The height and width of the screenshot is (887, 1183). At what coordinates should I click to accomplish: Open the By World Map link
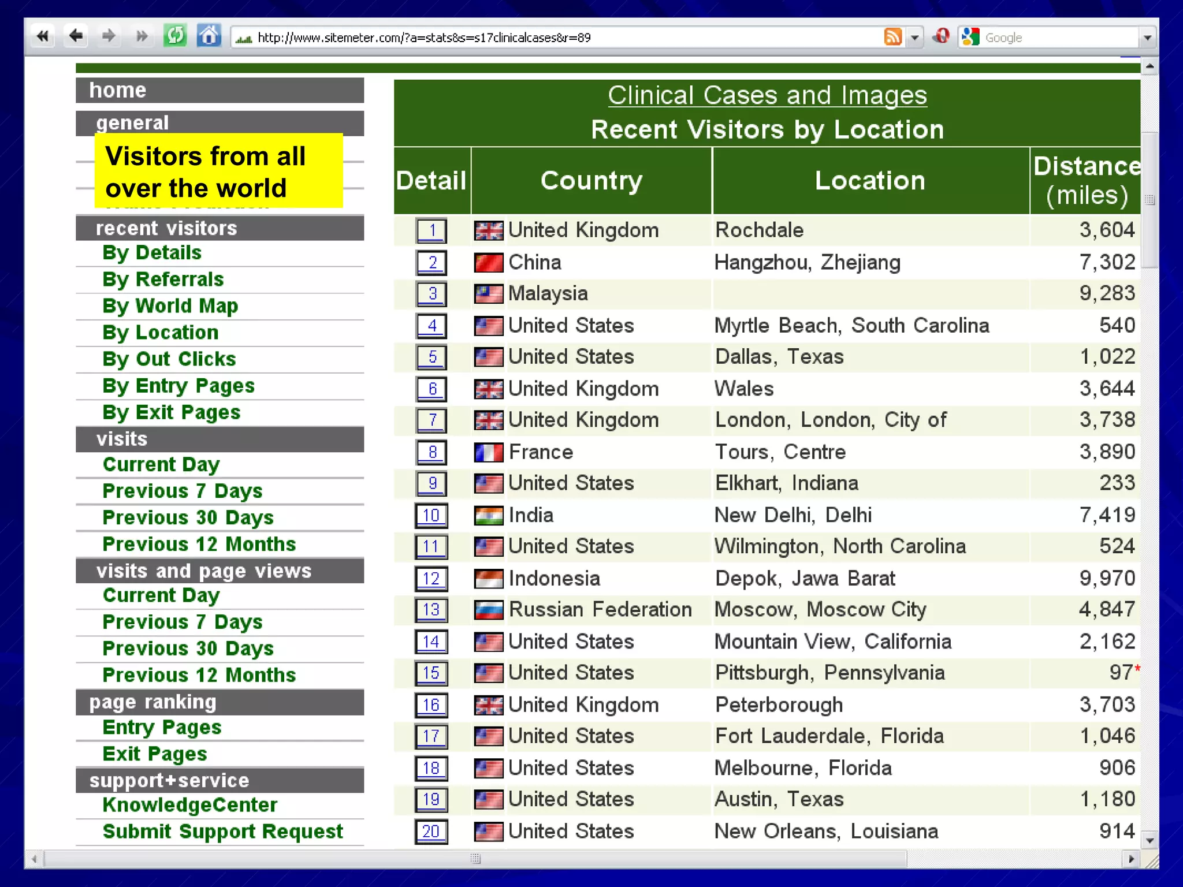(x=170, y=306)
